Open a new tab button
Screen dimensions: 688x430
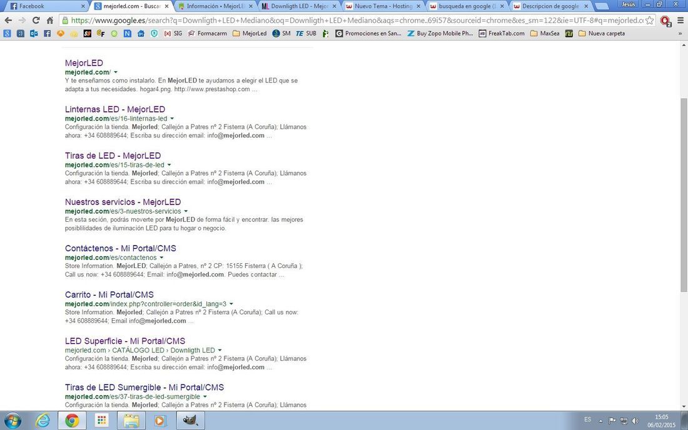coord(602,7)
